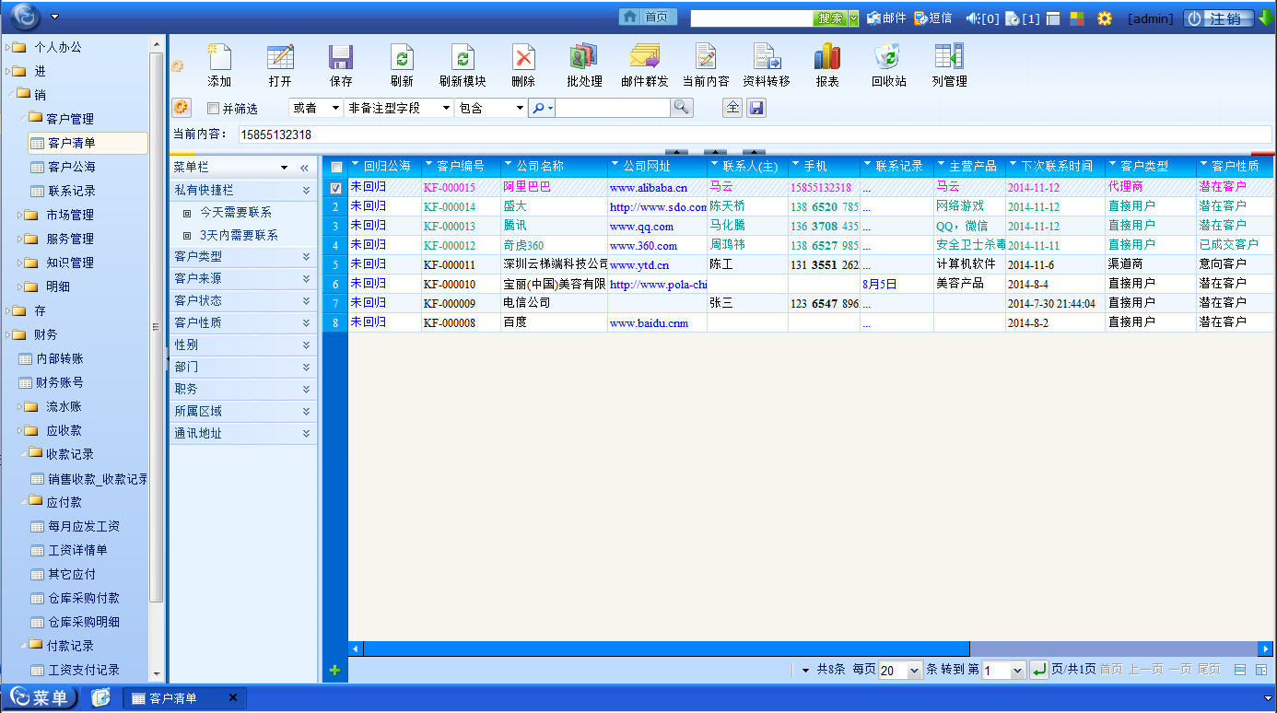Click the 删除 (Delete) red X icon
Viewport: 1277px width, 713px height.
point(523,57)
